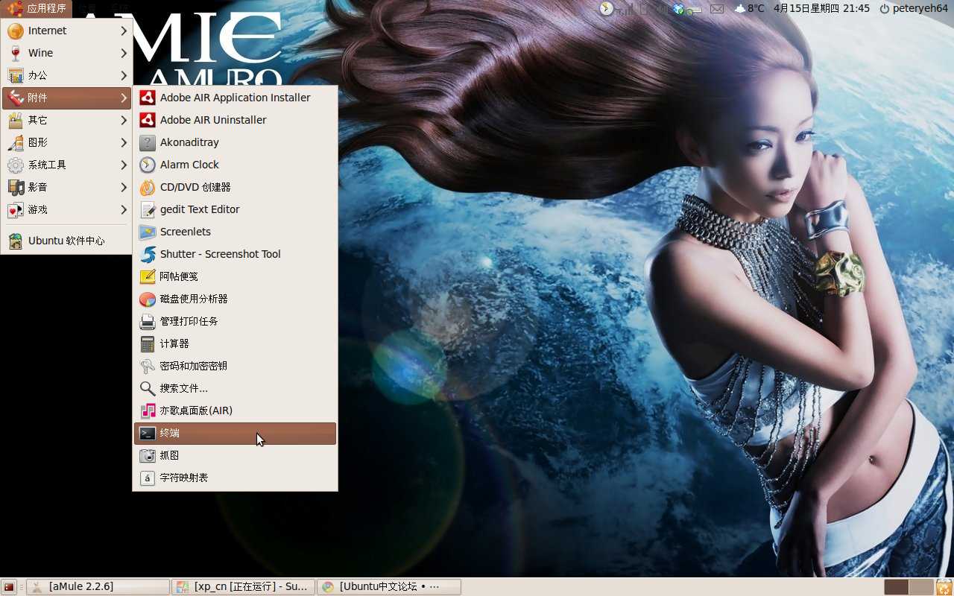Open the peteryeh64 session menu

click(914, 9)
